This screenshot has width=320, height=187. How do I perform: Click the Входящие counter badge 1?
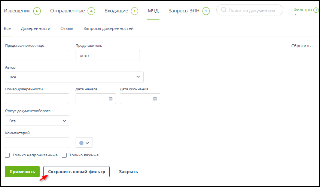pyautogui.click(x=134, y=11)
